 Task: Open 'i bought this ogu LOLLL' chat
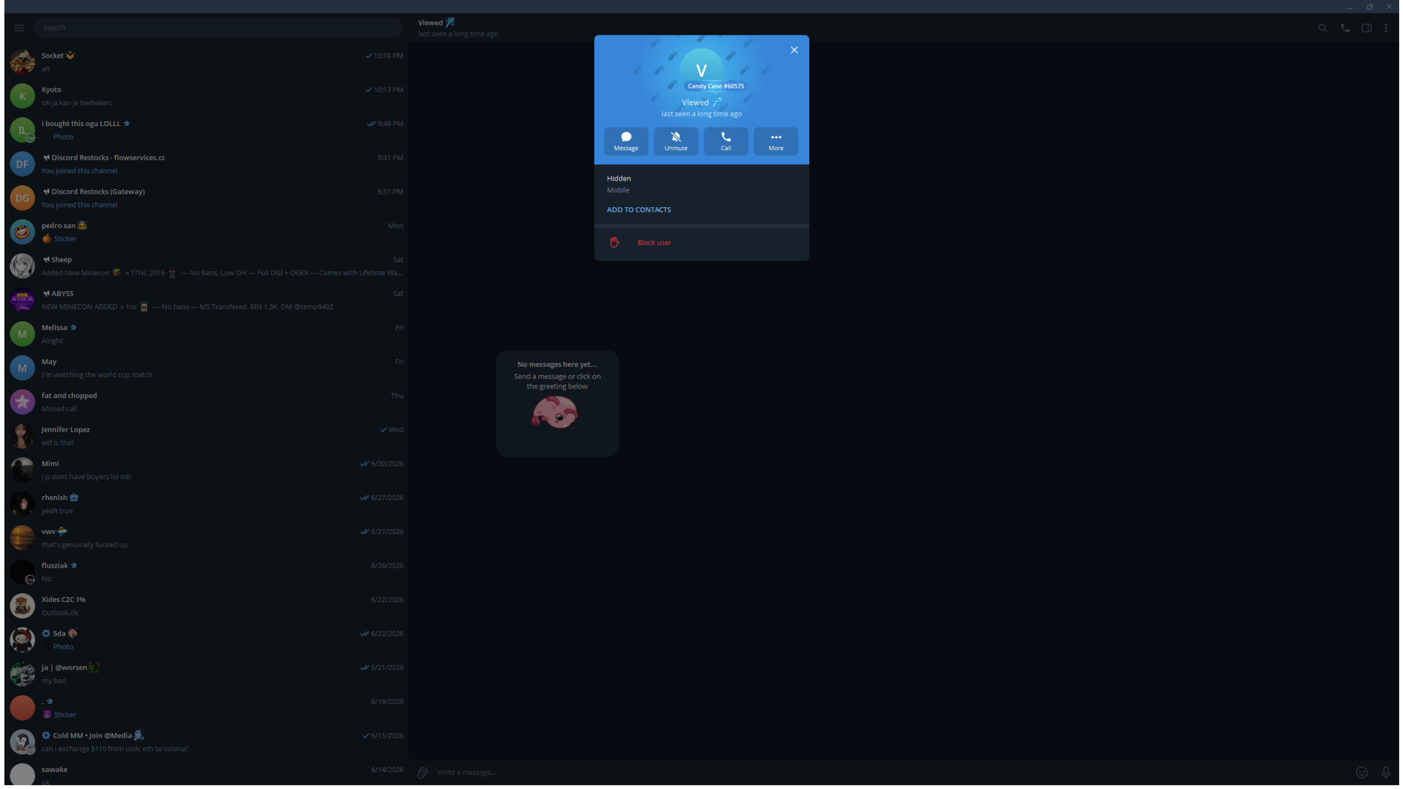[x=207, y=130]
